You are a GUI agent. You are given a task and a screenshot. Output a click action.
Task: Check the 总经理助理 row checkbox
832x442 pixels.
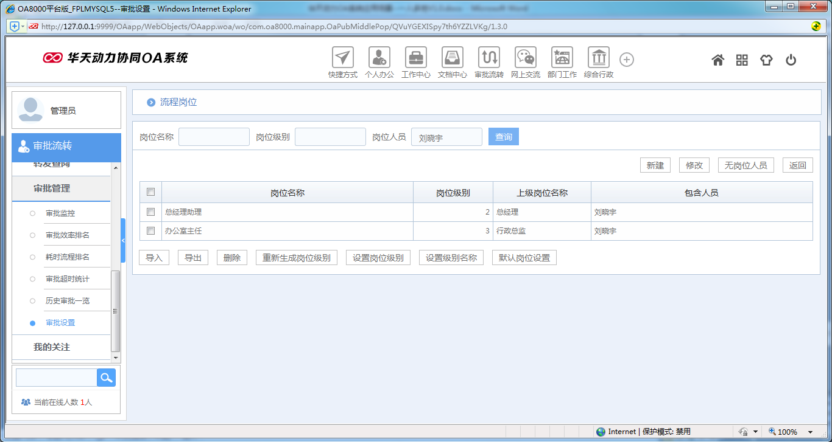coord(151,212)
